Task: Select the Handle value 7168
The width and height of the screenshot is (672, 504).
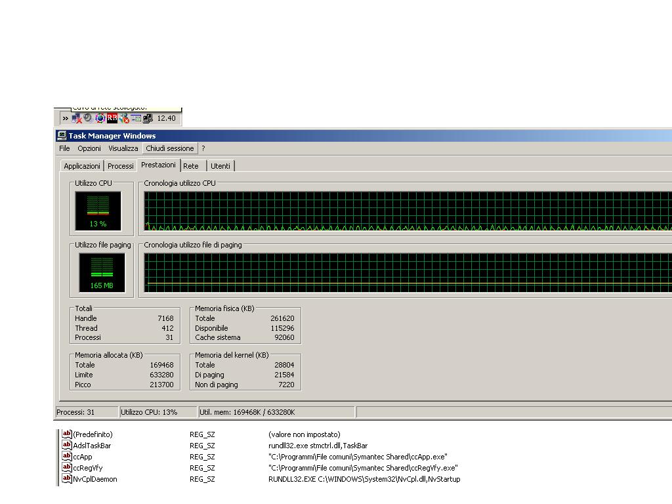Action: pyautogui.click(x=165, y=318)
